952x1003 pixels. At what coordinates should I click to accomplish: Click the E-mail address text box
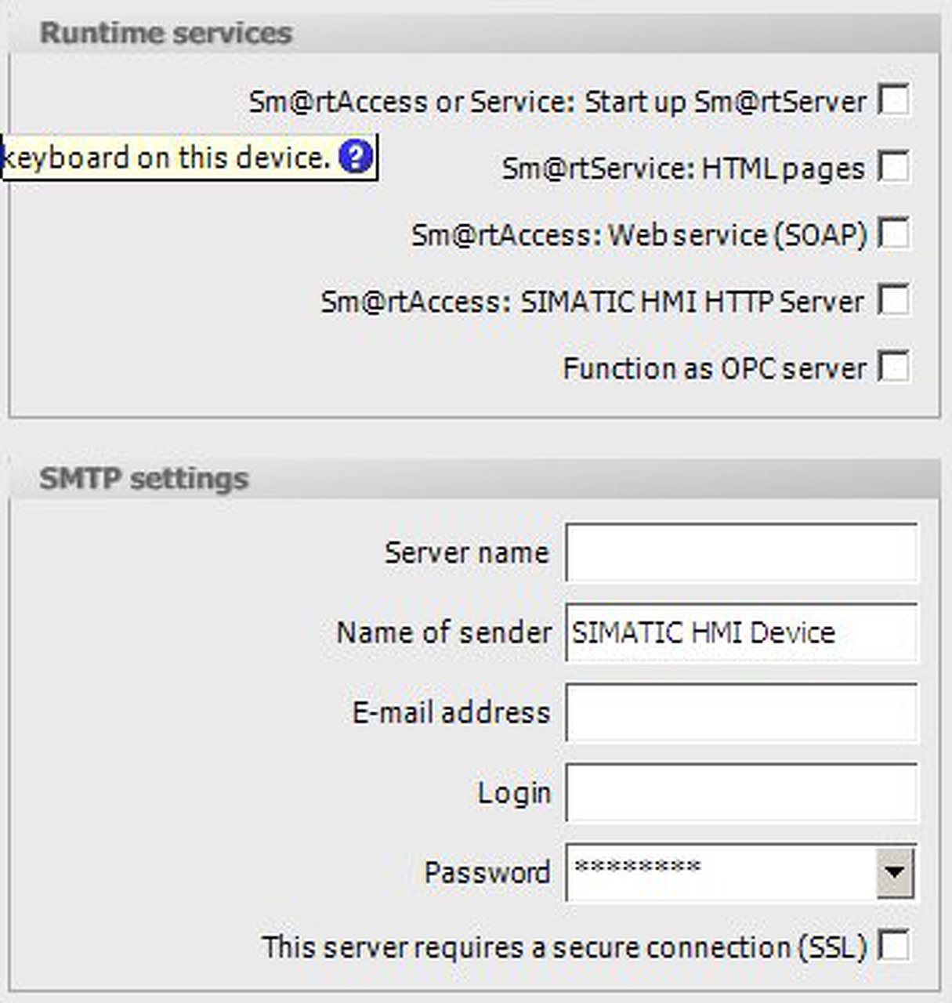740,712
